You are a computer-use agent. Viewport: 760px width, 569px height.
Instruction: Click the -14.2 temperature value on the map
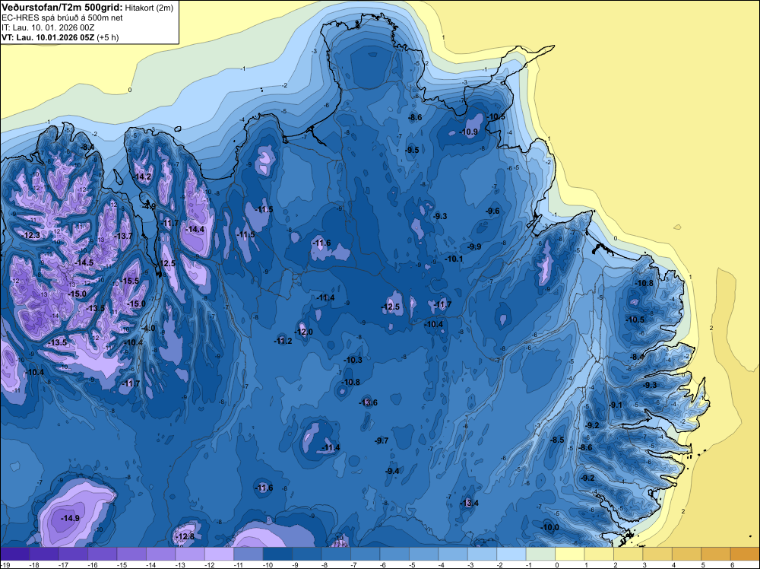143,177
